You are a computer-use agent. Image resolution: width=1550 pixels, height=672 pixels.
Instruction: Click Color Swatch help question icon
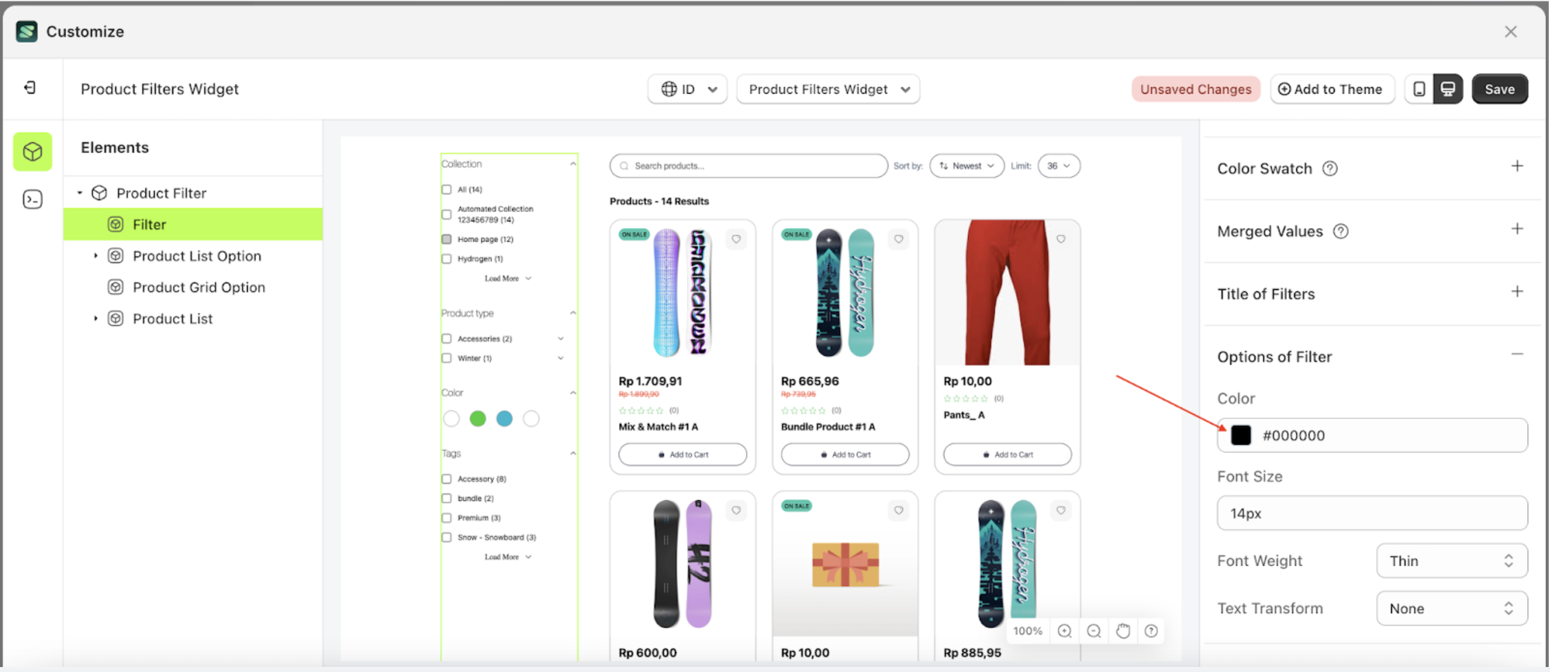[1330, 169]
